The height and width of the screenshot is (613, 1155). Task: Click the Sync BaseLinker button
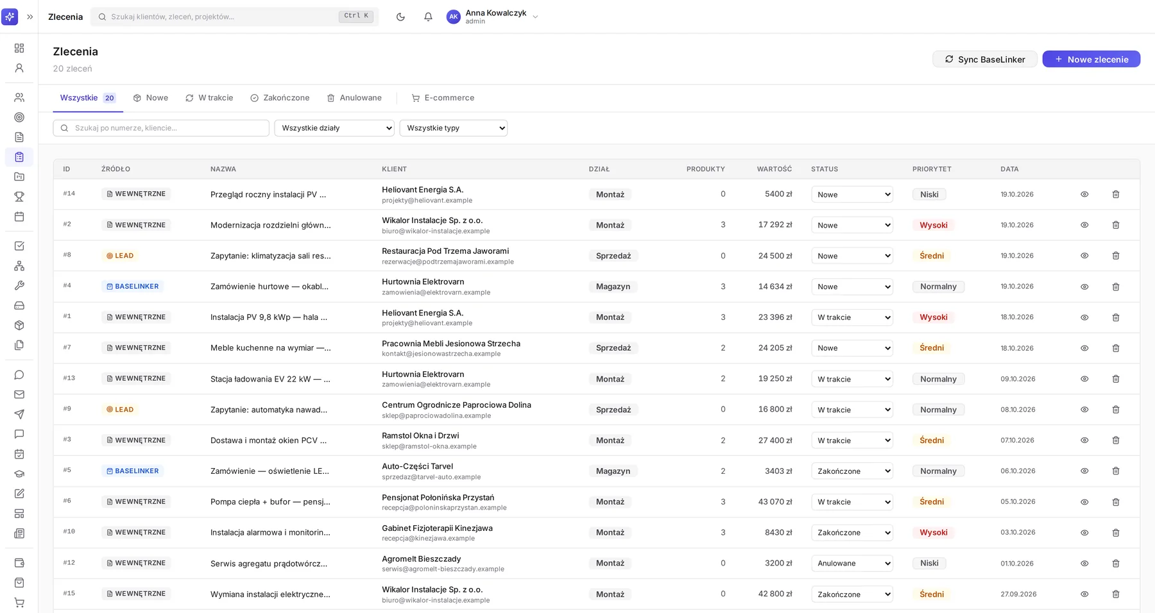pyautogui.click(x=985, y=59)
